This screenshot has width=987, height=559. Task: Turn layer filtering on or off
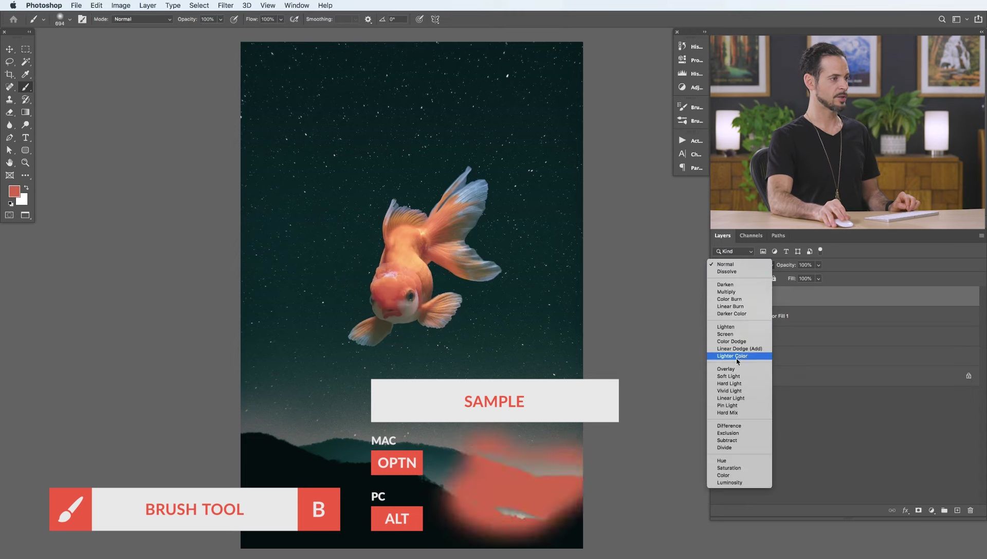click(x=820, y=250)
